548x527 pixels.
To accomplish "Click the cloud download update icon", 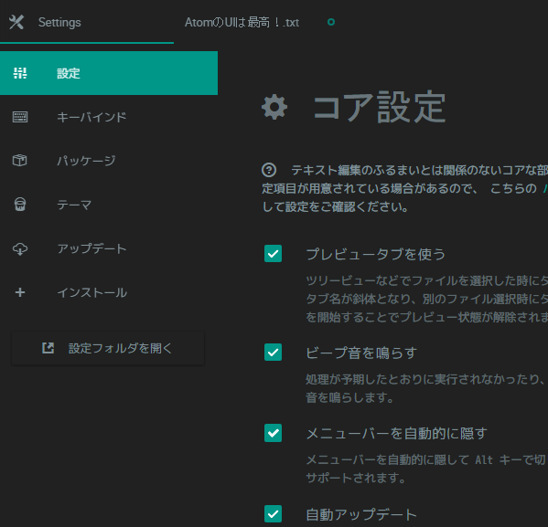I will tap(20, 248).
